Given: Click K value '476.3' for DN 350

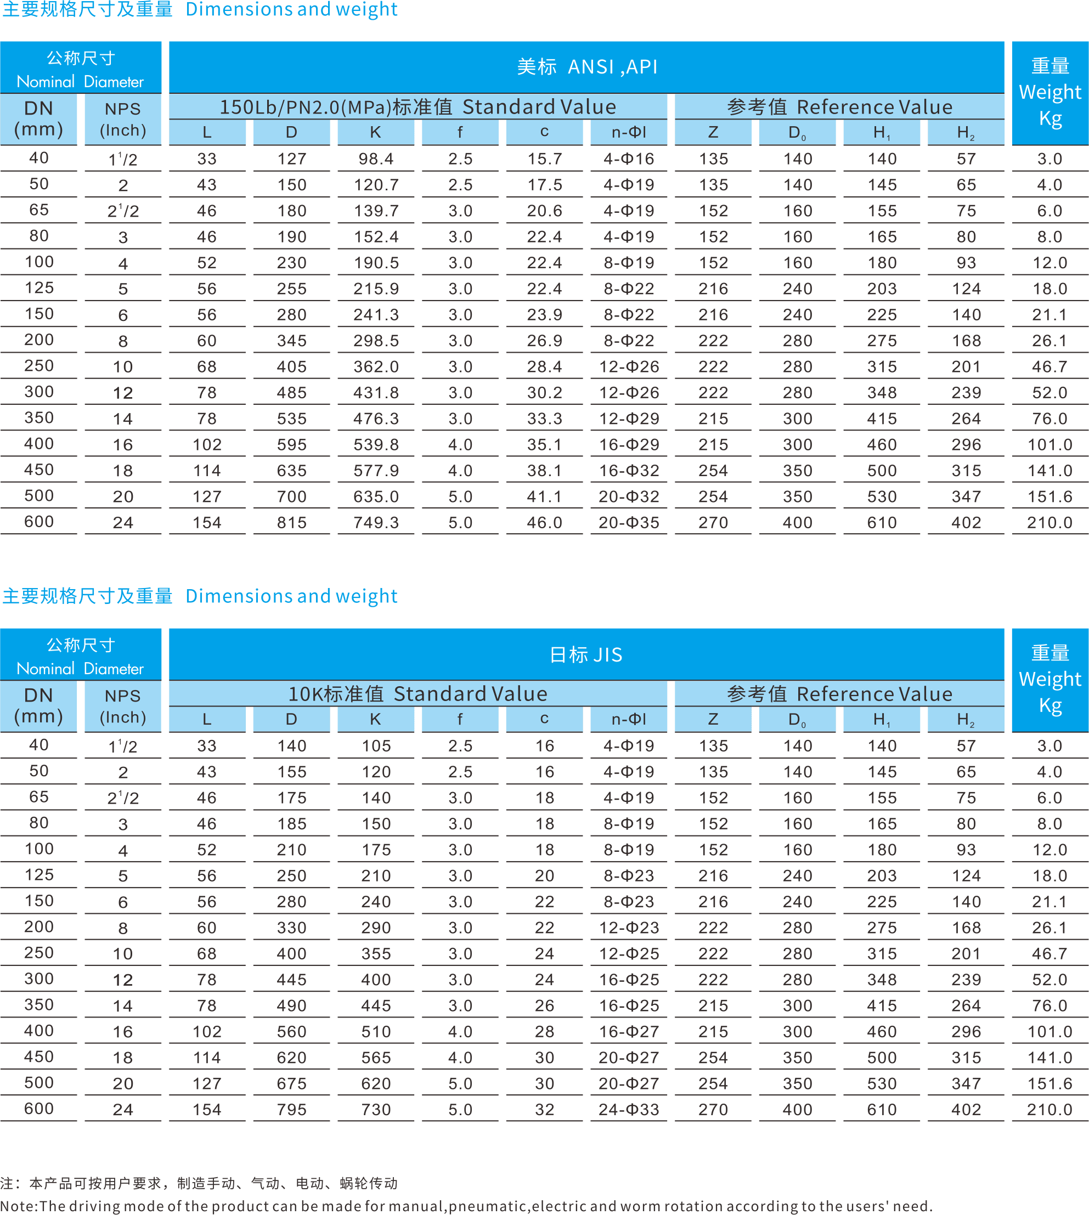Looking at the screenshot, I should (376, 419).
